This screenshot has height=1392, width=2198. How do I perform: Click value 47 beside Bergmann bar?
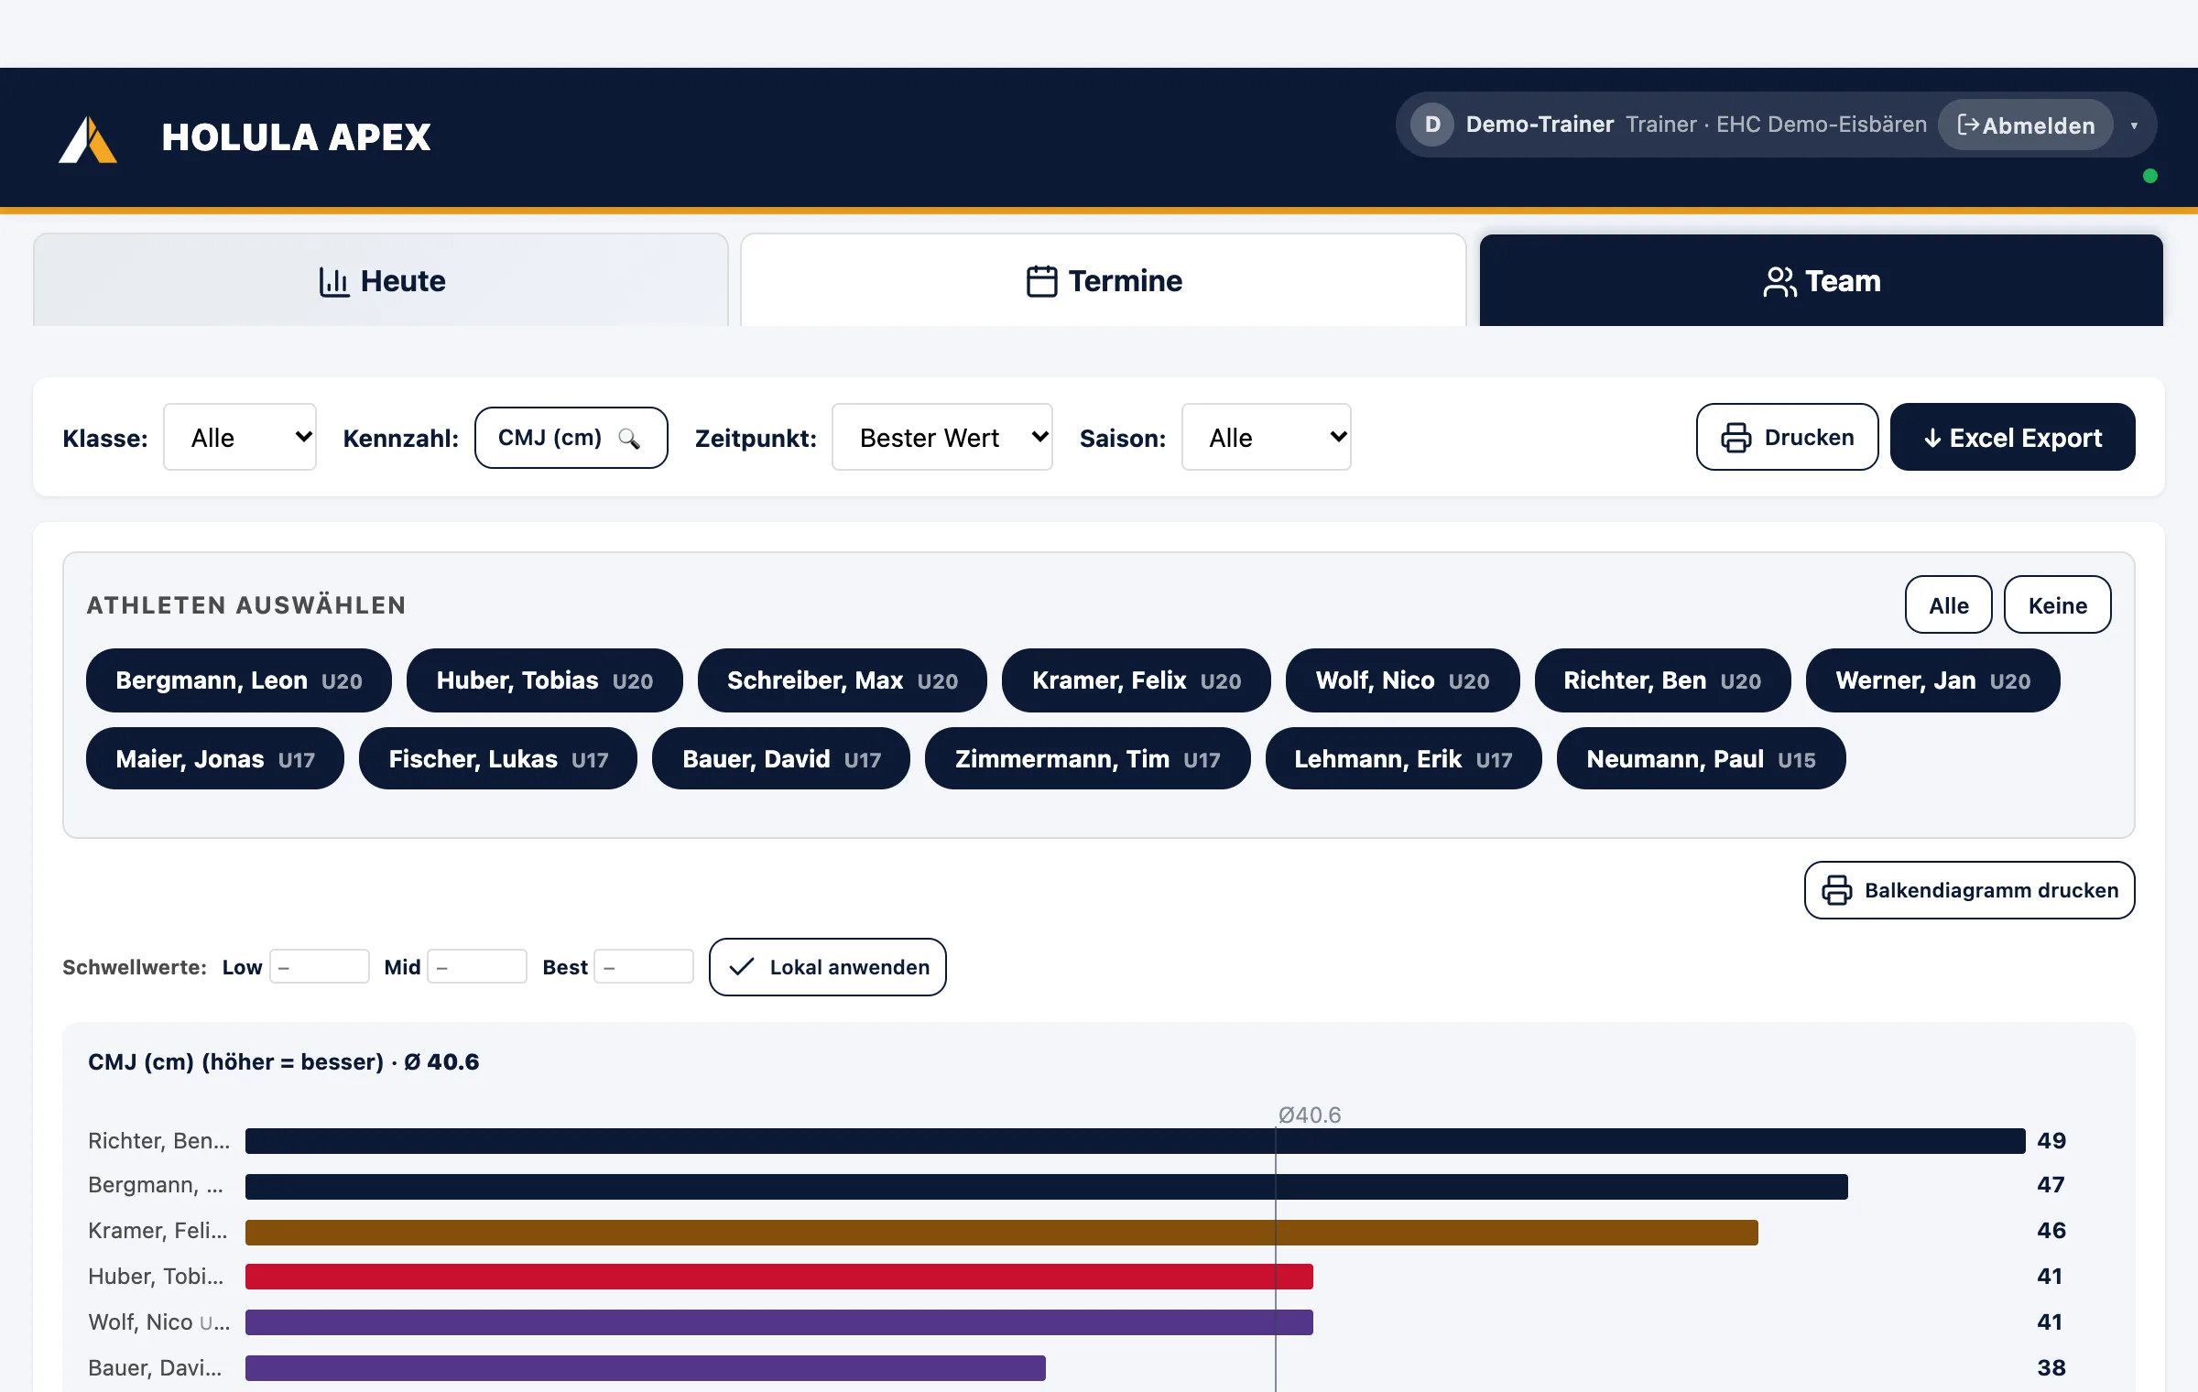pyautogui.click(x=2051, y=1185)
